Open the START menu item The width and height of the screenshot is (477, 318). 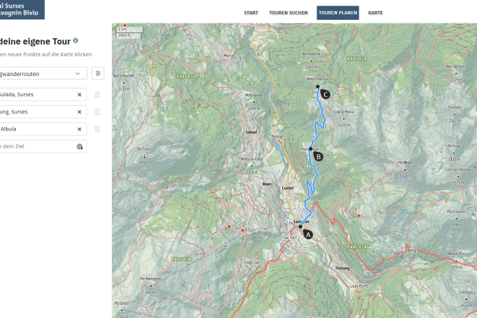tap(251, 12)
